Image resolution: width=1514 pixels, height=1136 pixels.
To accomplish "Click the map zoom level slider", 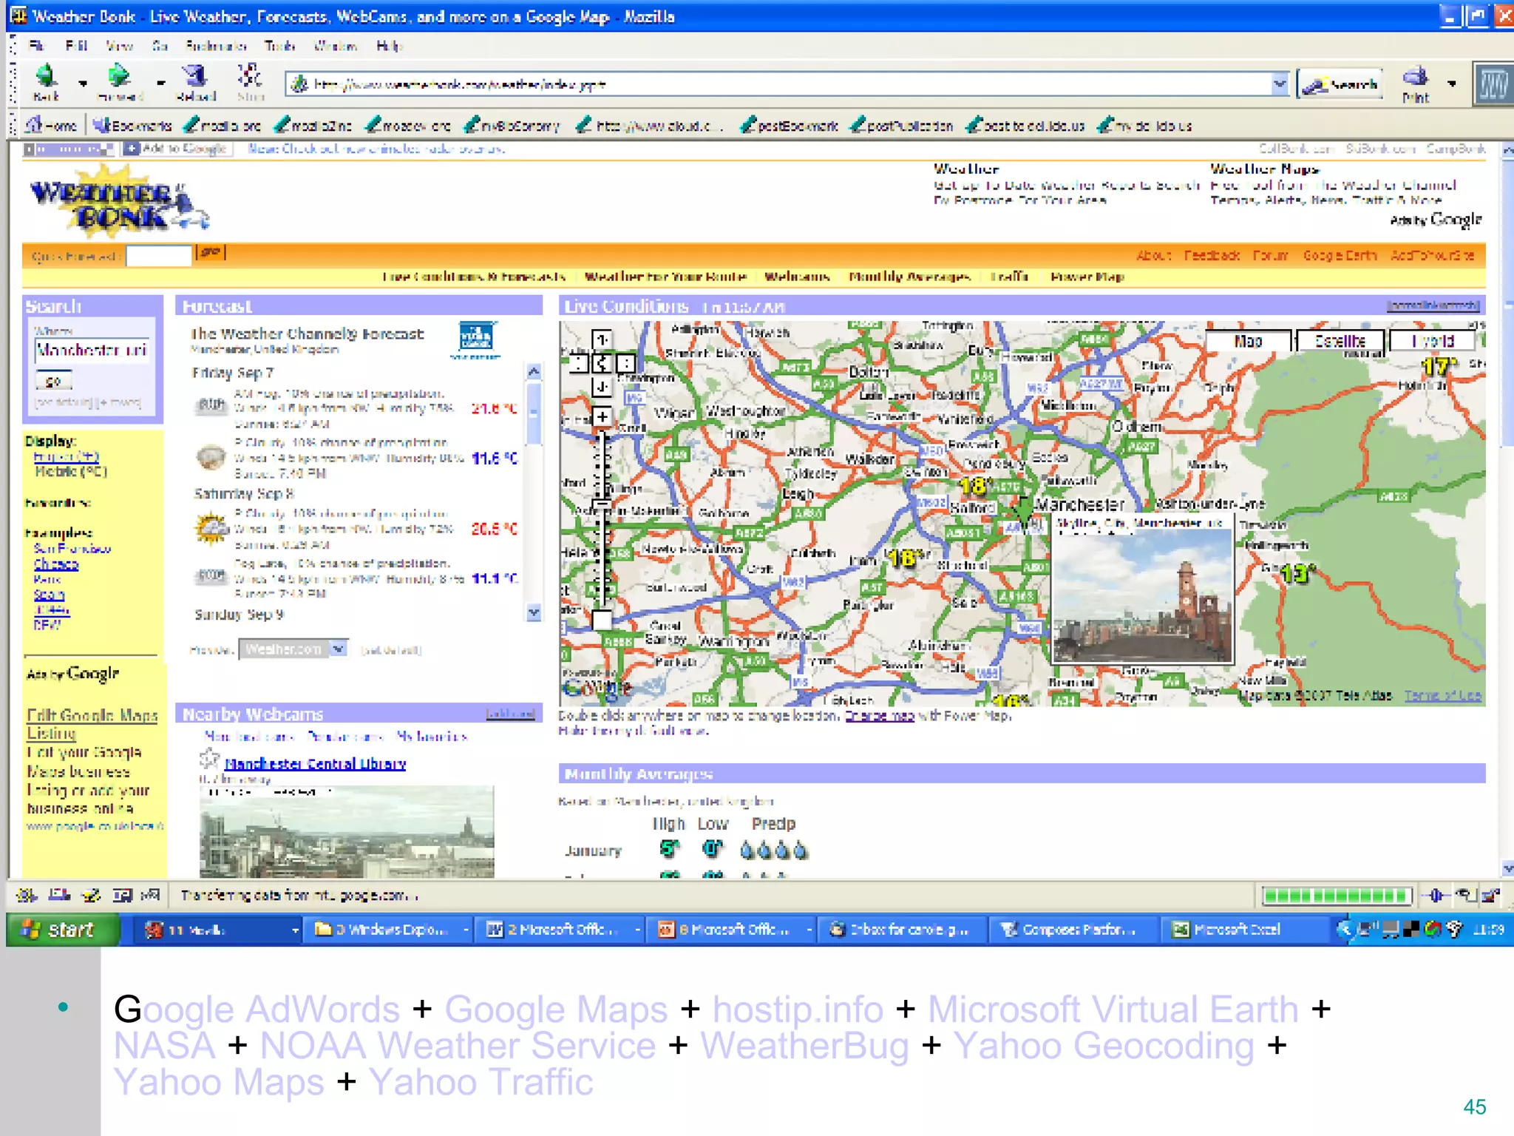I will coord(602,504).
